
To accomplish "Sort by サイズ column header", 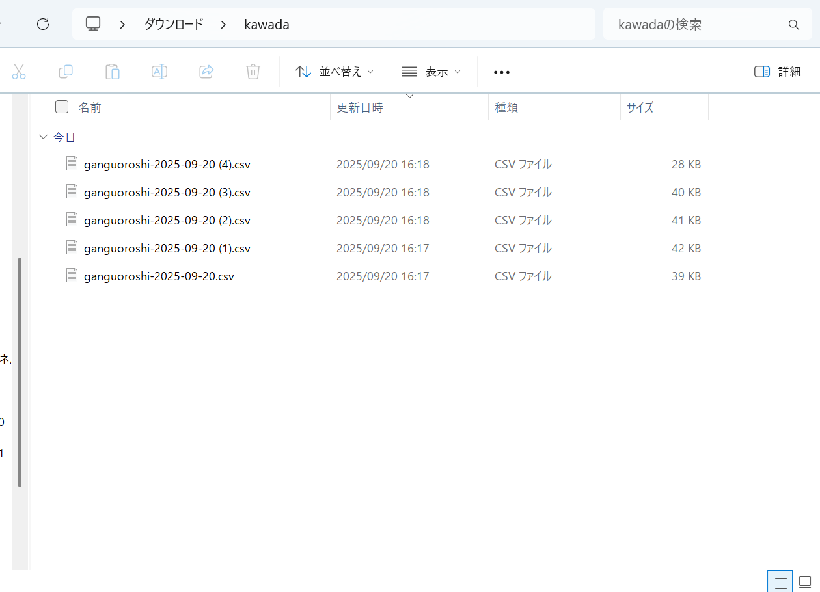I will (640, 108).
